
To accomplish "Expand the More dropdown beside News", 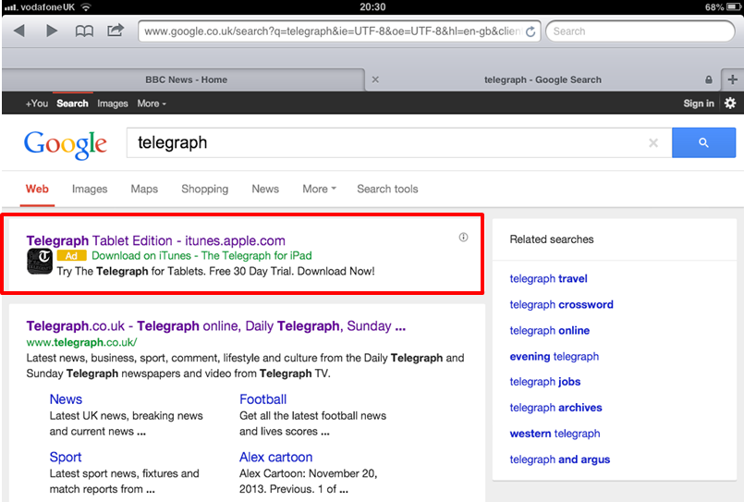I will (319, 189).
